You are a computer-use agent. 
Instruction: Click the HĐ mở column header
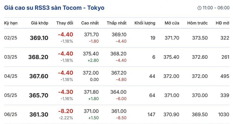[x=222, y=23]
